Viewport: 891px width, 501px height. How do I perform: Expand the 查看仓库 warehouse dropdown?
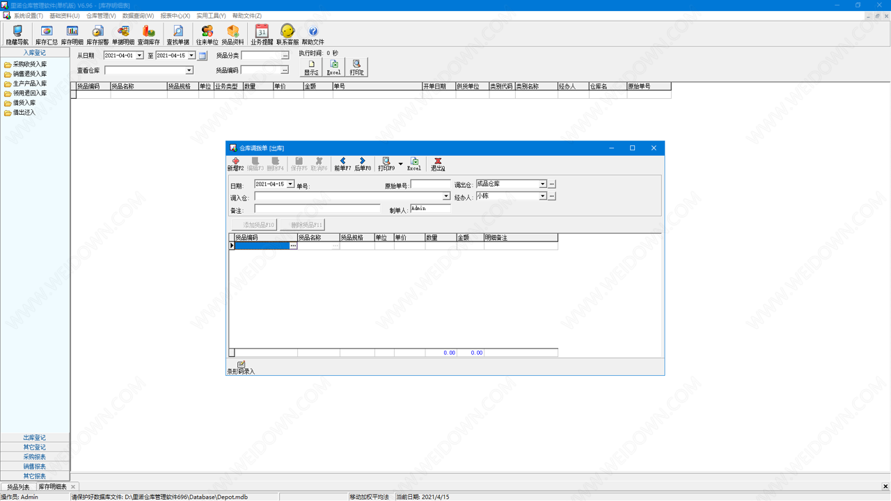point(189,70)
